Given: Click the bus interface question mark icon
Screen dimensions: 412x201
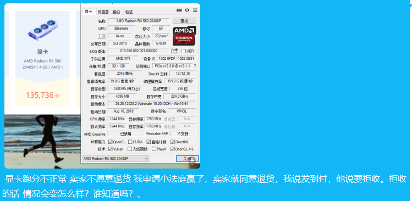Looking at the screenshot, I should click(x=195, y=66).
